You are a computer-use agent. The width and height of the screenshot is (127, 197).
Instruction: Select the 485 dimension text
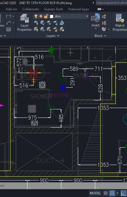click(61, 118)
